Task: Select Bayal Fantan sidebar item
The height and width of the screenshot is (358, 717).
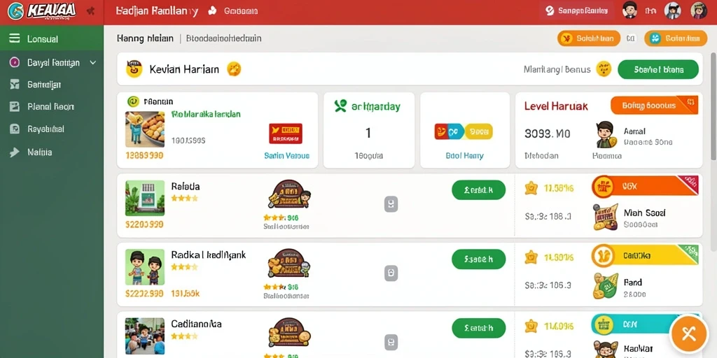Action: (53, 62)
